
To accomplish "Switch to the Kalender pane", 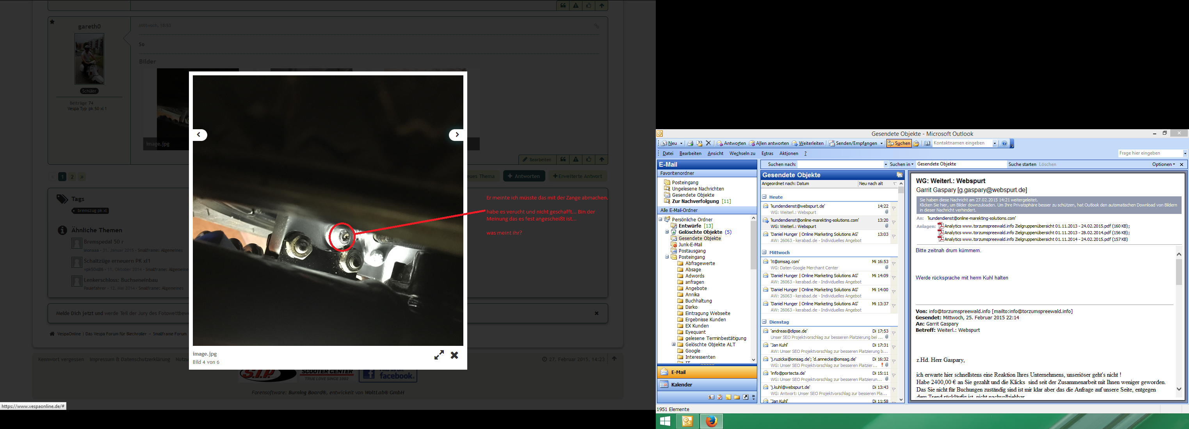I will pyautogui.click(x=681, y=384).
